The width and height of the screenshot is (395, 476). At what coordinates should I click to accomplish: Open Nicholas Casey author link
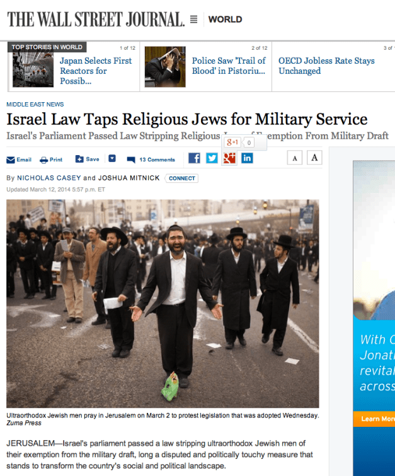coord(49,178)
